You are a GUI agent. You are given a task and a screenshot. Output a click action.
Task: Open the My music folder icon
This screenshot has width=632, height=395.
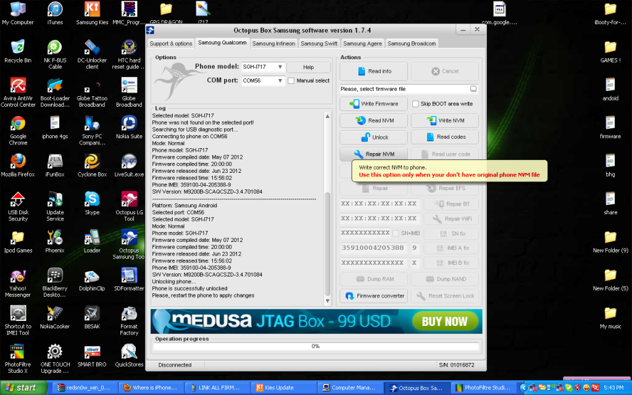tap(610, 317)
